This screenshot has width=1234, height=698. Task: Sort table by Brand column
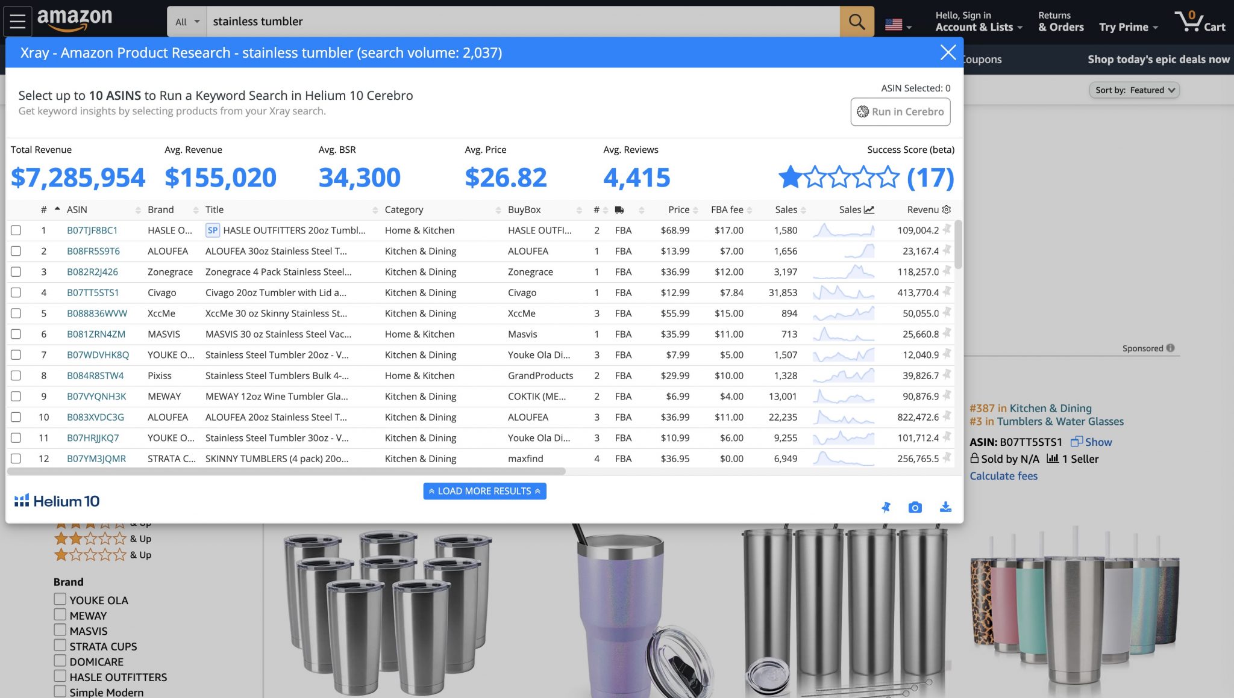(x=160, y=209)
